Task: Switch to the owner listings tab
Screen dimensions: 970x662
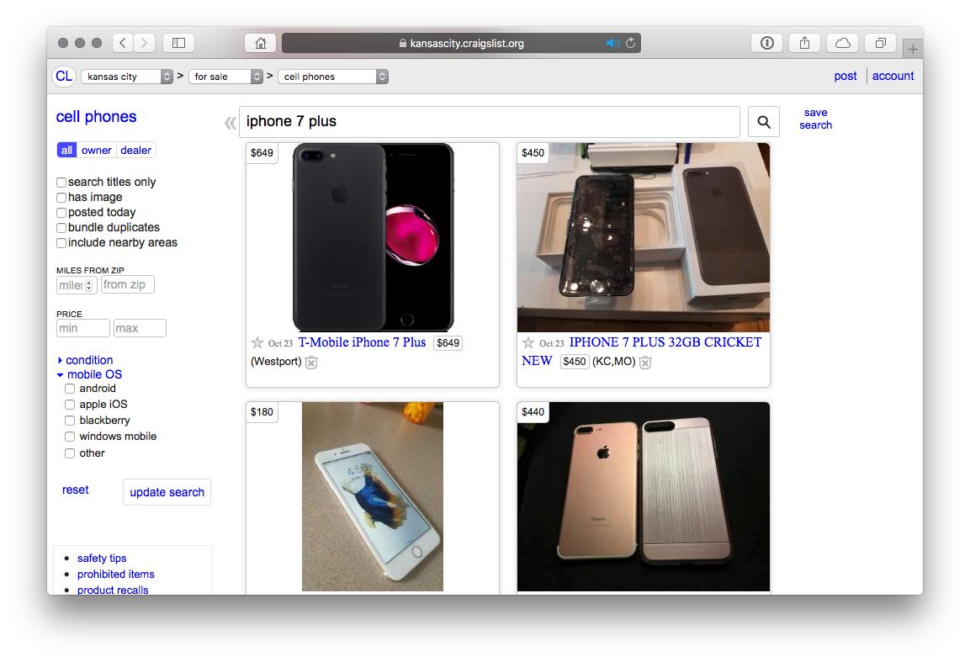Action: pos(96,150)
